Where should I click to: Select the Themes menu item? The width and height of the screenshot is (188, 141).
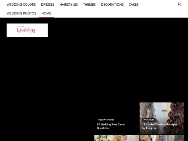[89, 4]
